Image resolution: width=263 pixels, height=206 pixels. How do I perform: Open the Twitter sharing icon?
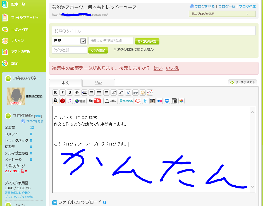click(145, 101)
